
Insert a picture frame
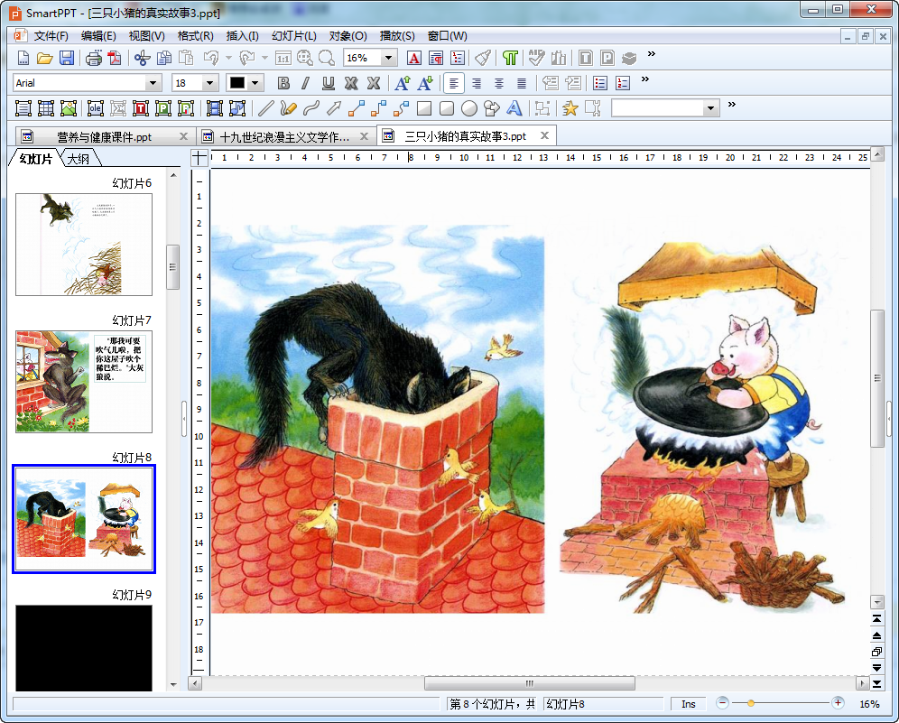click(69, 107)
